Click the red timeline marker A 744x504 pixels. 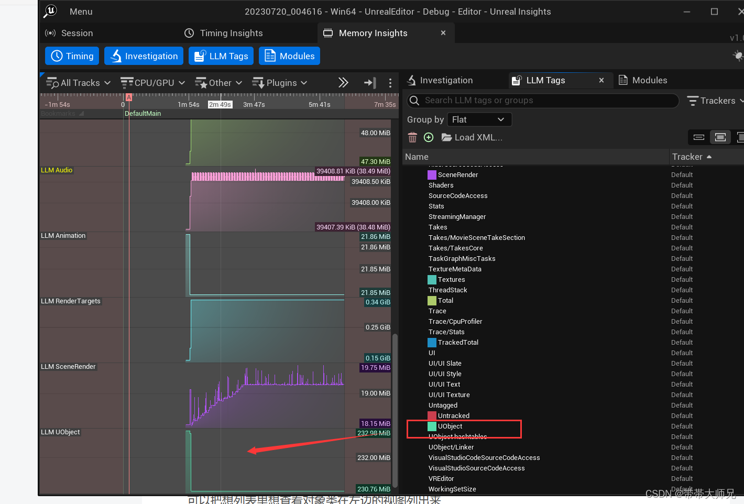(x=128, y=97)
